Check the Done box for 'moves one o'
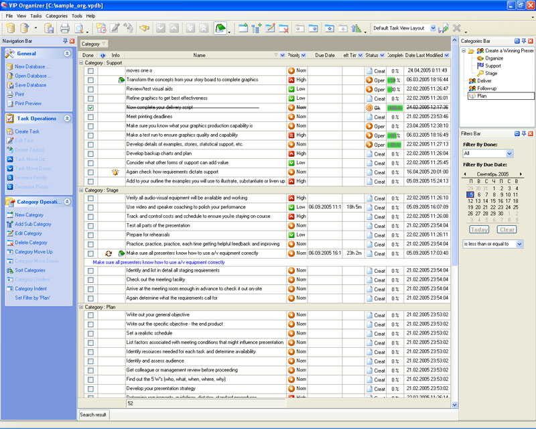The width and height of the screenshot is (536, 429). (x=90, y=71)
